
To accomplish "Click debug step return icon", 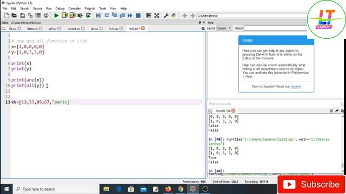I will (122, 16).
